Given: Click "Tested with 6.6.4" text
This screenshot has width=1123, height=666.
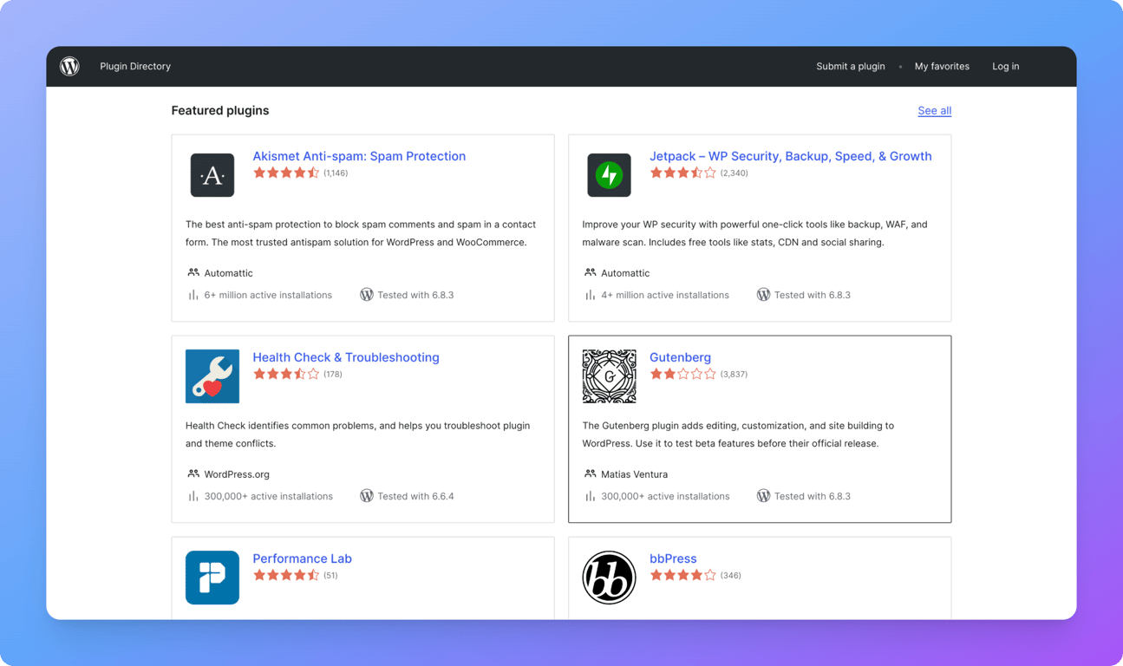Looking at the screenshot, I should pos(415,497).
